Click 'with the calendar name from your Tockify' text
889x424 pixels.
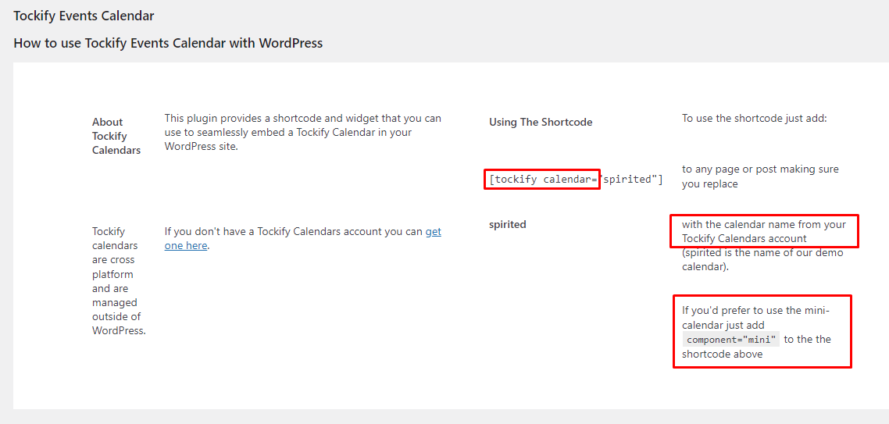(x=764, y=230)
